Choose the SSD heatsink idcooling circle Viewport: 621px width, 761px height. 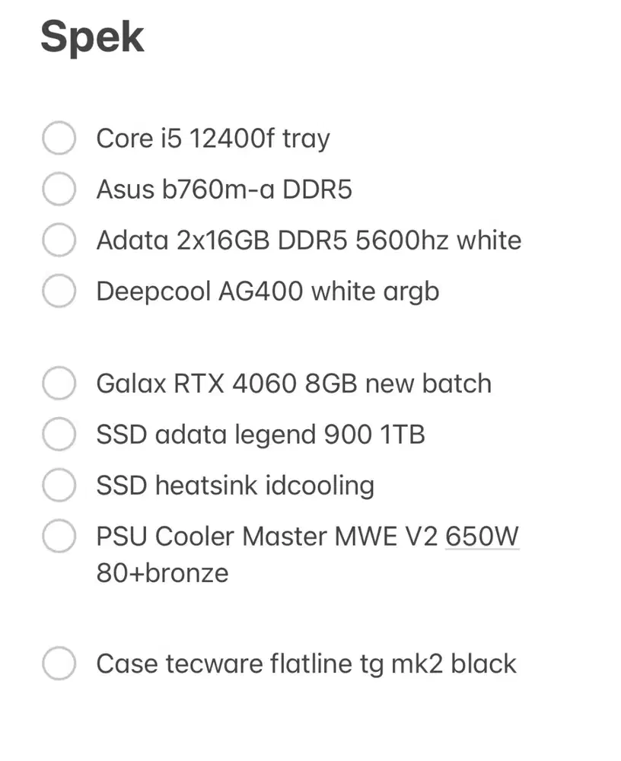(x=59, y=486)
